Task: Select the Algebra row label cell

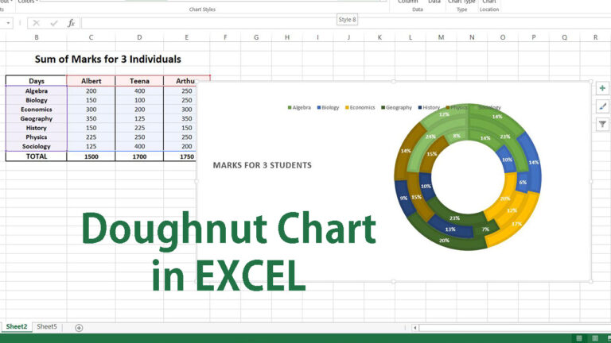Action: click(x=37, y=91)
